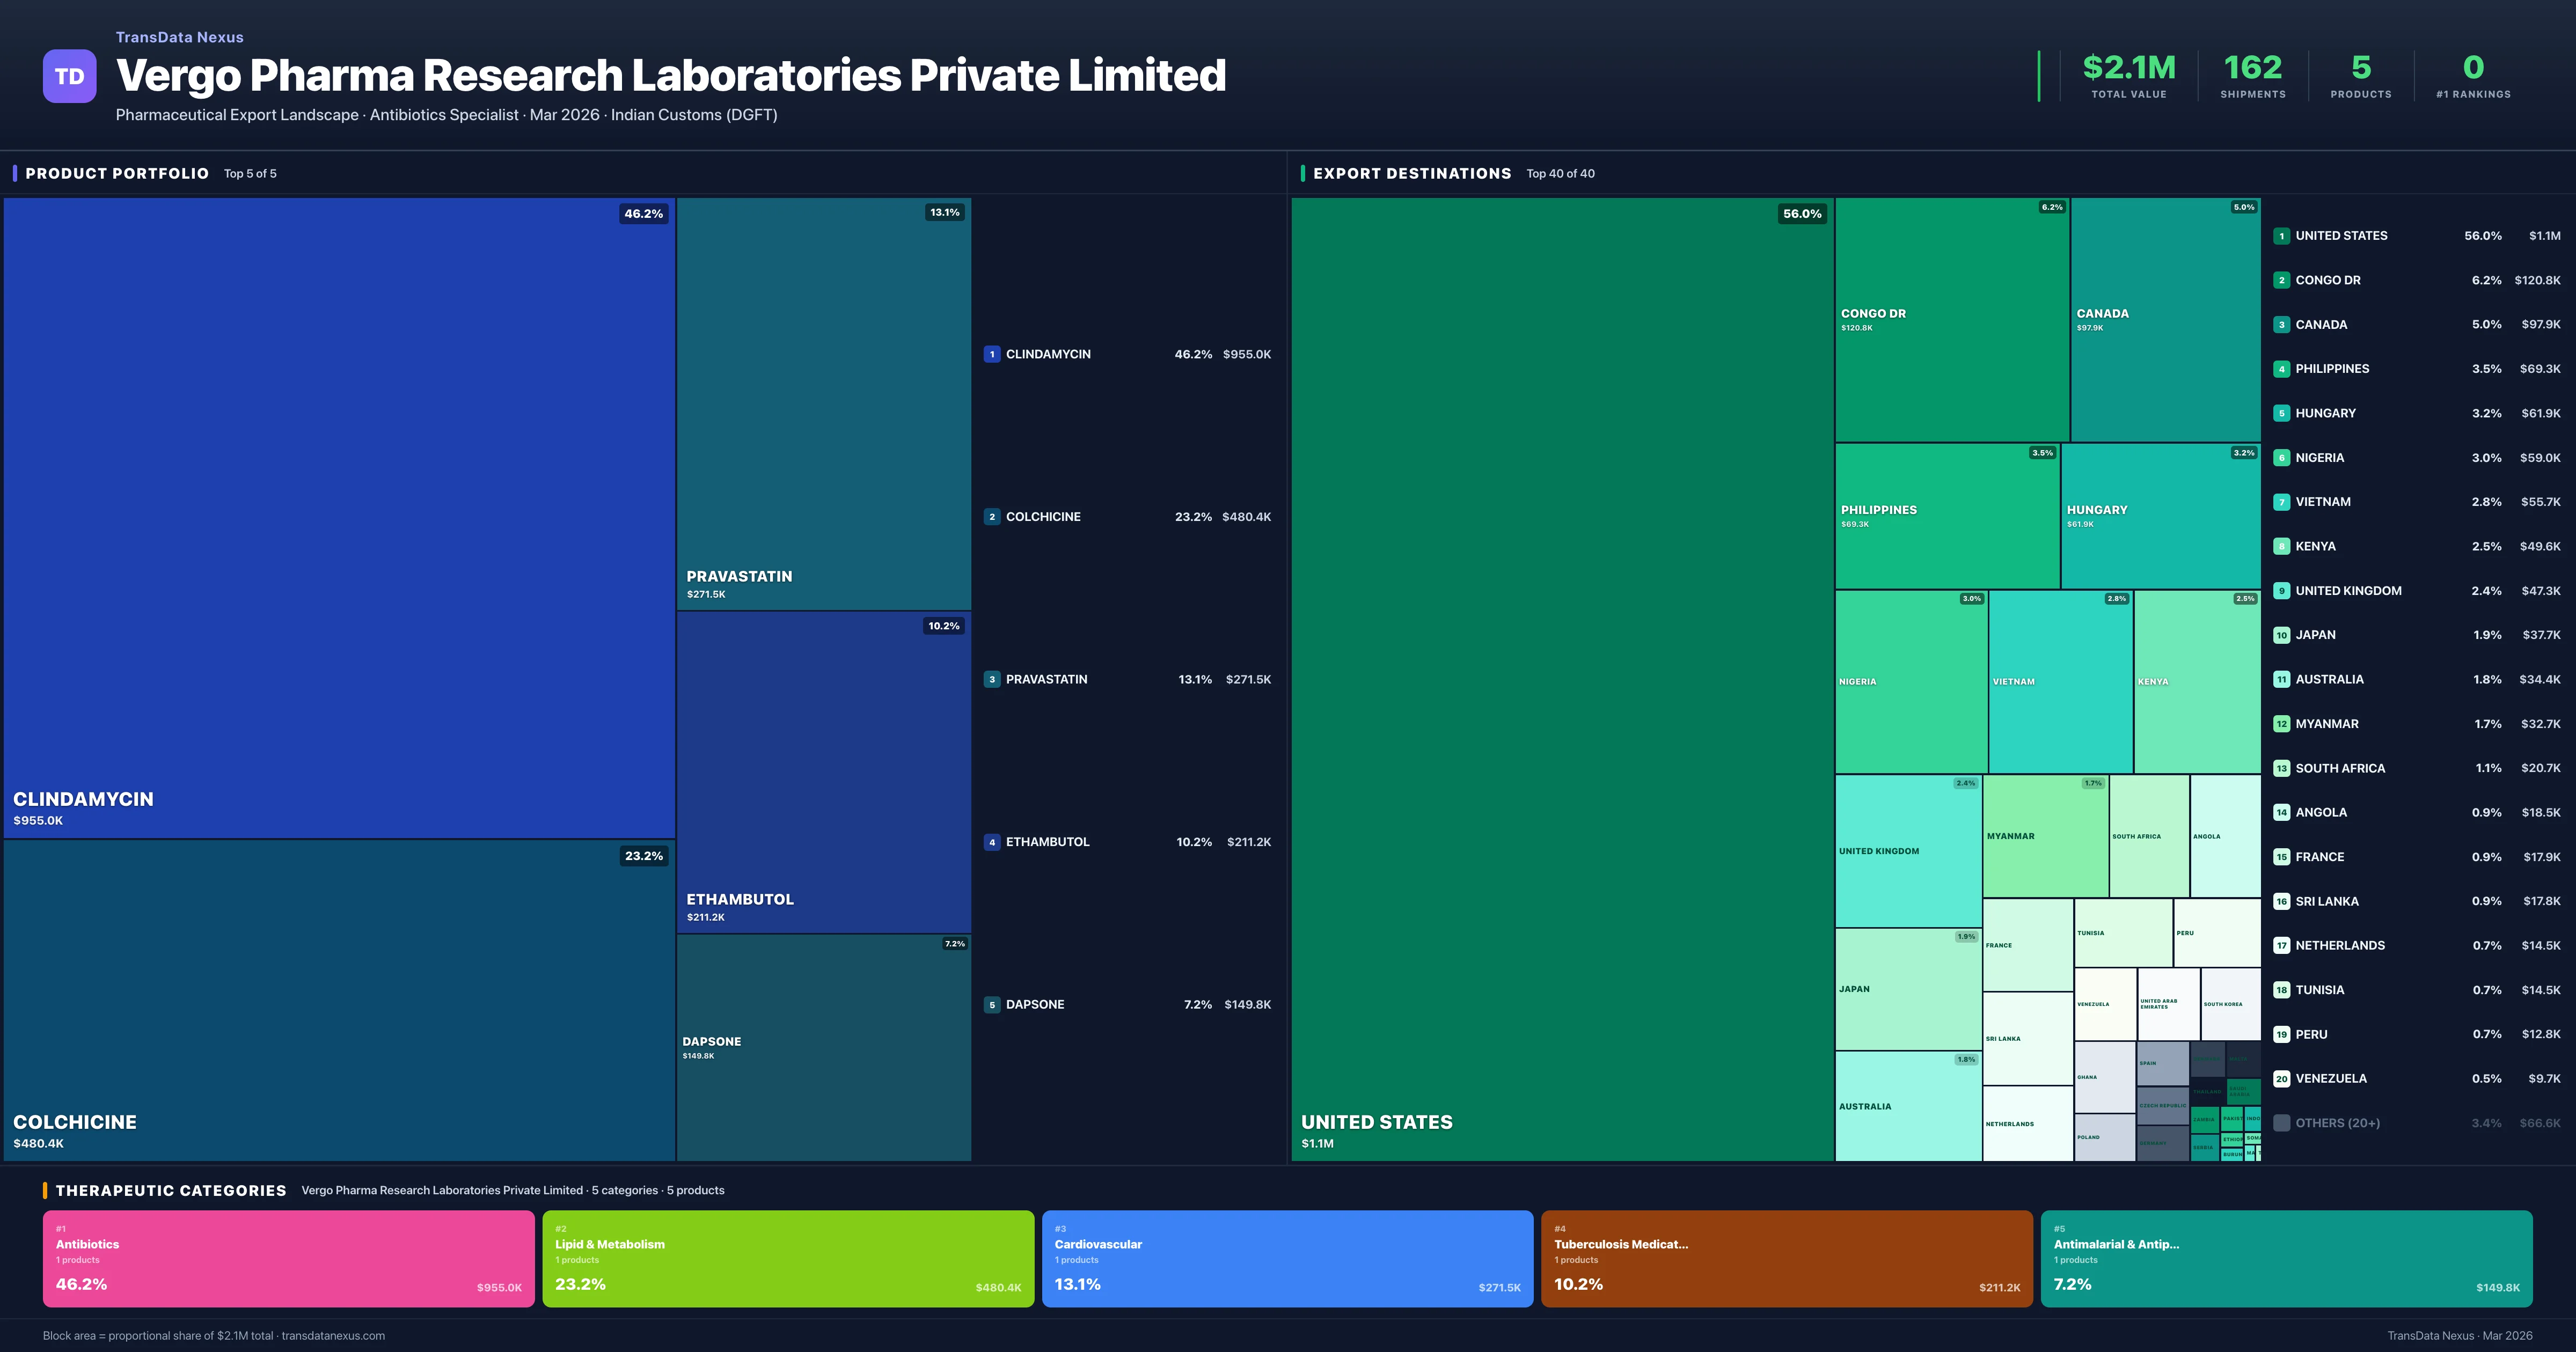Click the 46.2% badge on CLINDAMYCIN block

643,214
